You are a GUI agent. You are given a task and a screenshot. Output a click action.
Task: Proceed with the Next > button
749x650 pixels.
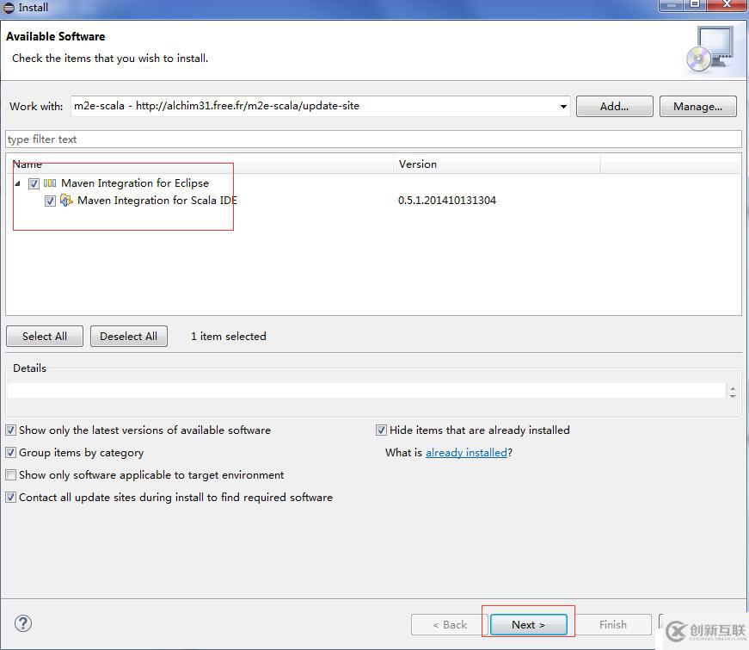point(528,625)
